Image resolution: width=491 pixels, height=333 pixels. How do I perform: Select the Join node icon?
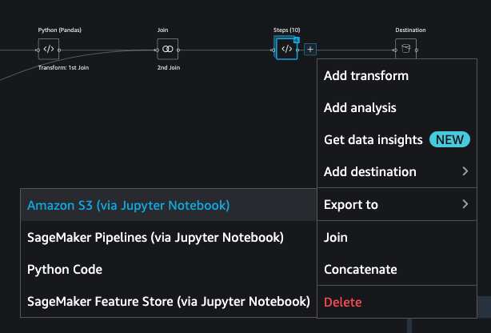(167, 49)
